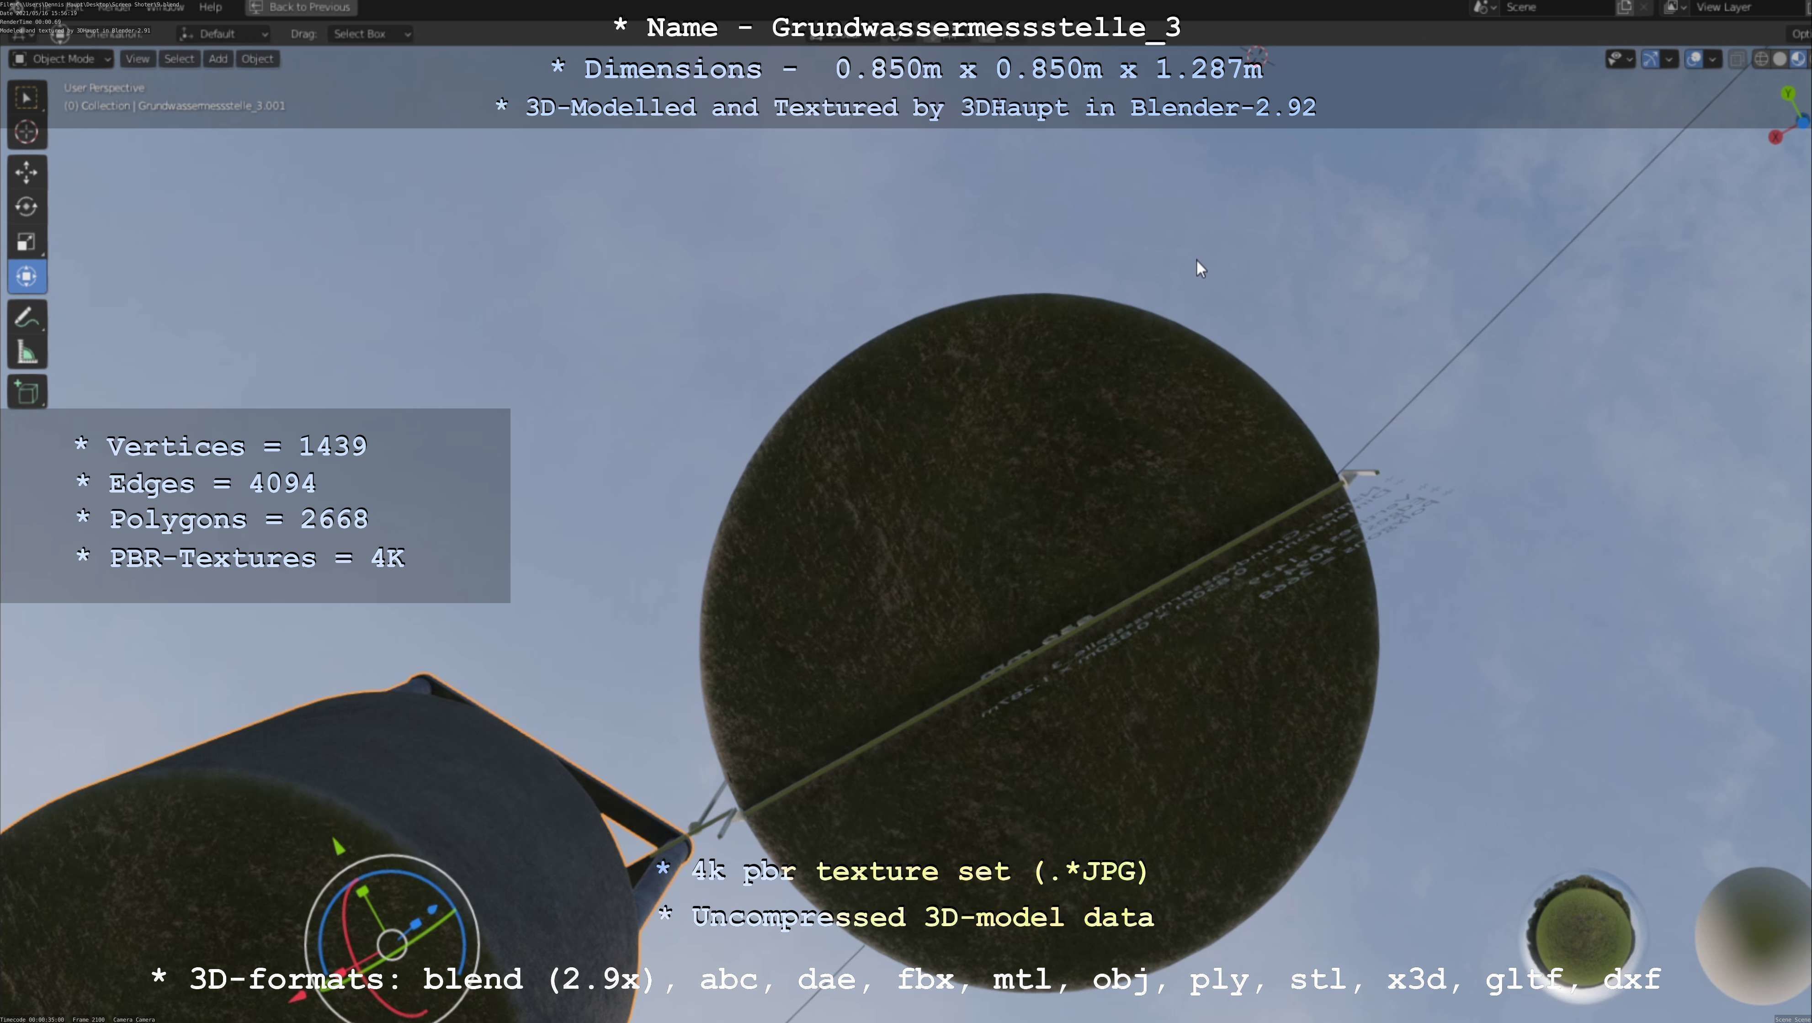
Task: Click Collection | Grundwassermessstelle_3.001 text
Action: [183, 106]
